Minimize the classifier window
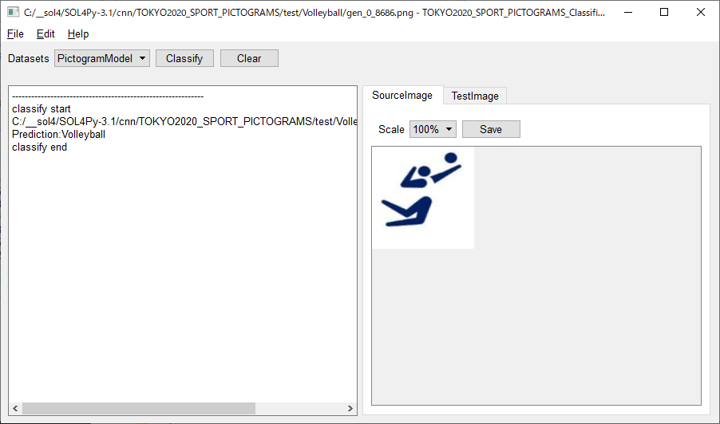 [x=628, y=13]
